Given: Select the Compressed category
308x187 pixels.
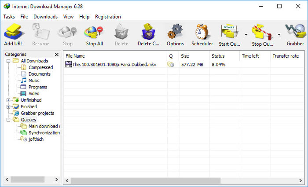Looking at the screenshot, I should 40,67.
